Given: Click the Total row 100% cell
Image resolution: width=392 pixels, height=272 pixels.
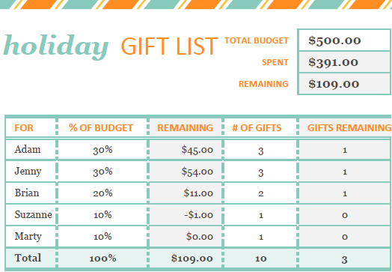Looking at the screenshot, I should pyautogui.click(x=102, y=259).
